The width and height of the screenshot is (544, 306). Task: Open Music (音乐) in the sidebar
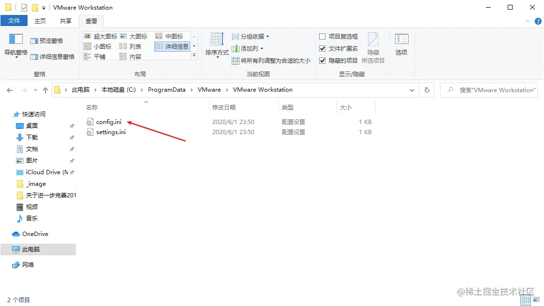pyautogui.click(x=31, y=219)
